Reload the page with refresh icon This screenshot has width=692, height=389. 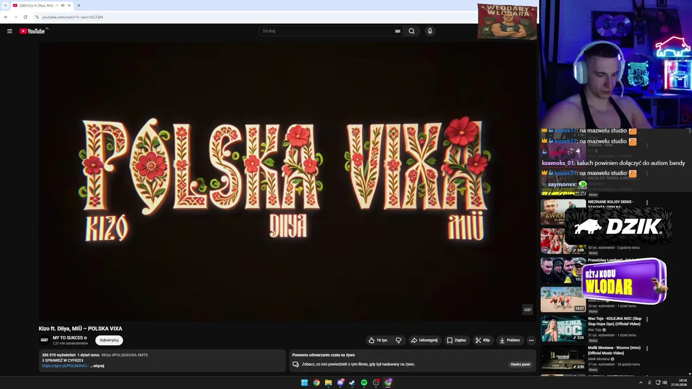click(x=25, y=17)
